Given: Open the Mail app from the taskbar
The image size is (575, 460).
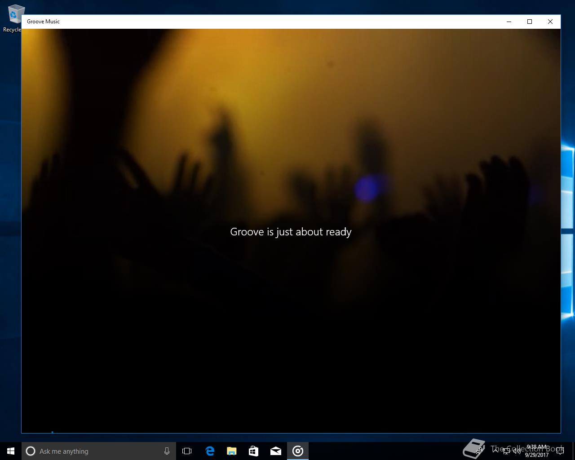Looking at the screenshot, I should click(276, 451).
